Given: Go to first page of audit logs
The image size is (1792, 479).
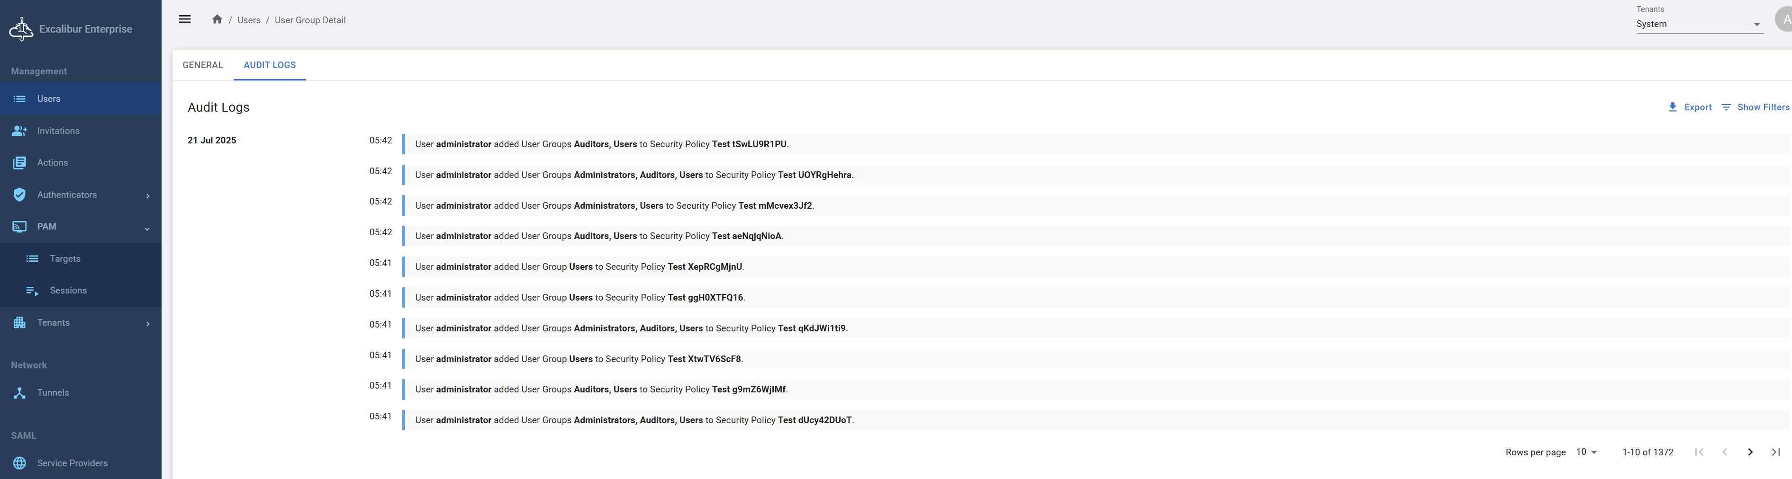Looking at the screenshot, I should point(1699,452).
